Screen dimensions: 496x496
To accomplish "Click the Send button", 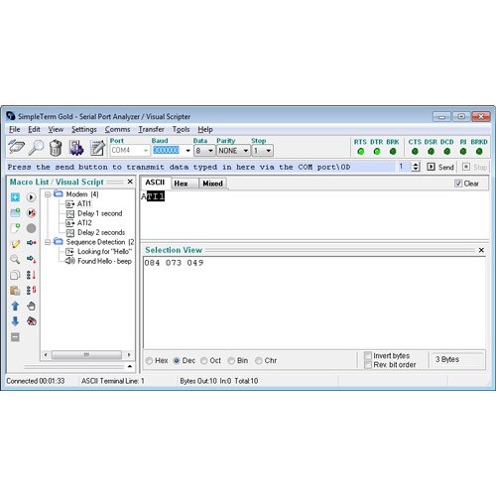I will pyautogui.click(x=440, y=167).
